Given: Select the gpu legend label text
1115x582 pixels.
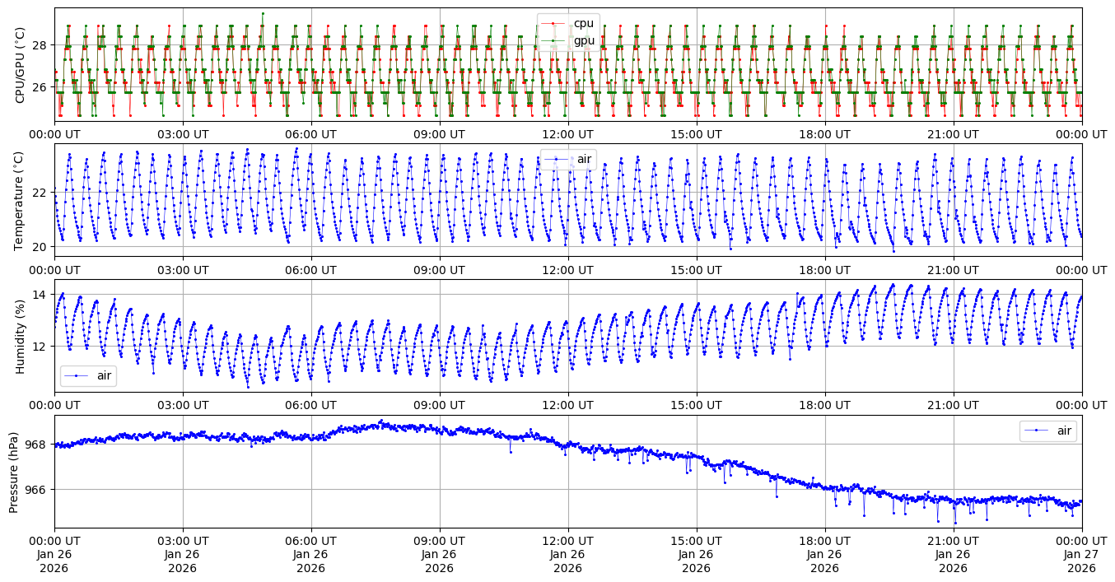Looking at the screenshot, I should coord(583,40).
